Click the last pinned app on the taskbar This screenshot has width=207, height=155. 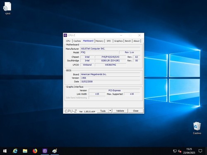55,151
